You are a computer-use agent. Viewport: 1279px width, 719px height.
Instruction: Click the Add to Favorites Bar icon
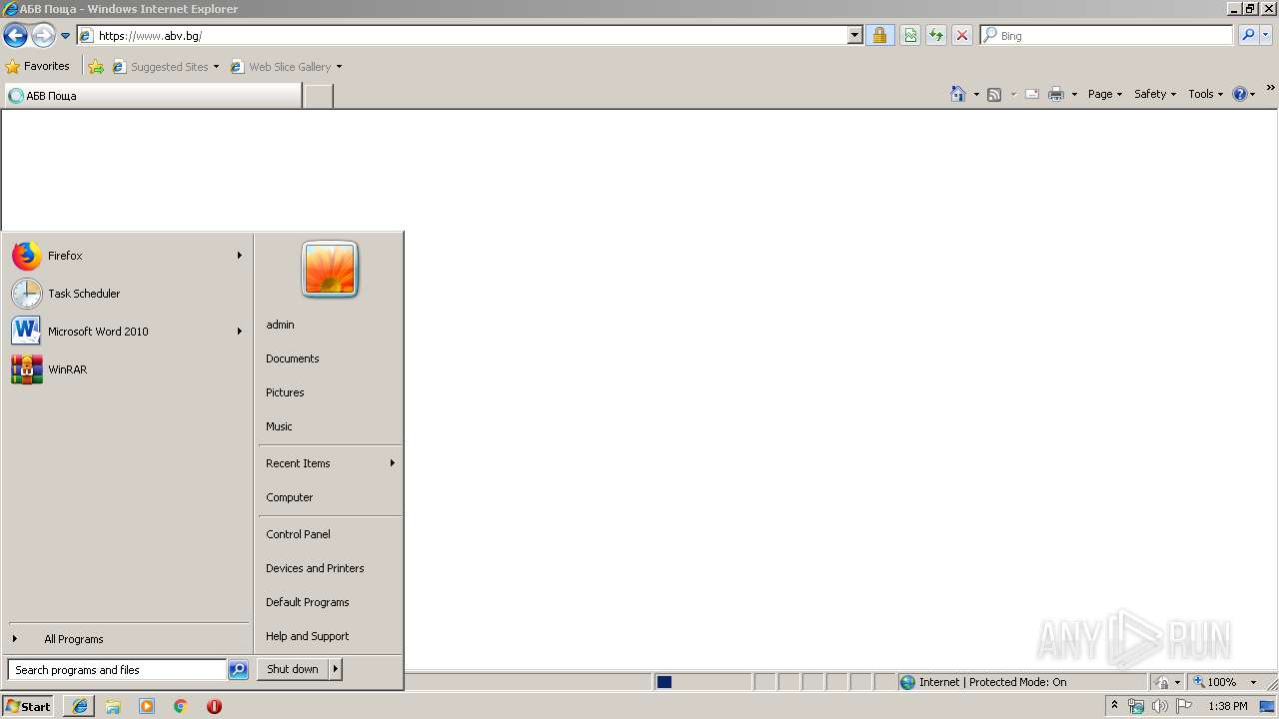(x=96, y=67)
